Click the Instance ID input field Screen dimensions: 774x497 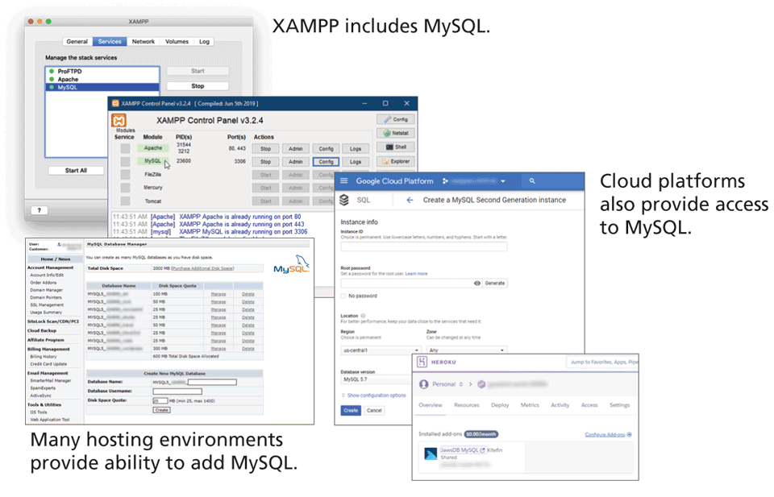click(423, 247)
